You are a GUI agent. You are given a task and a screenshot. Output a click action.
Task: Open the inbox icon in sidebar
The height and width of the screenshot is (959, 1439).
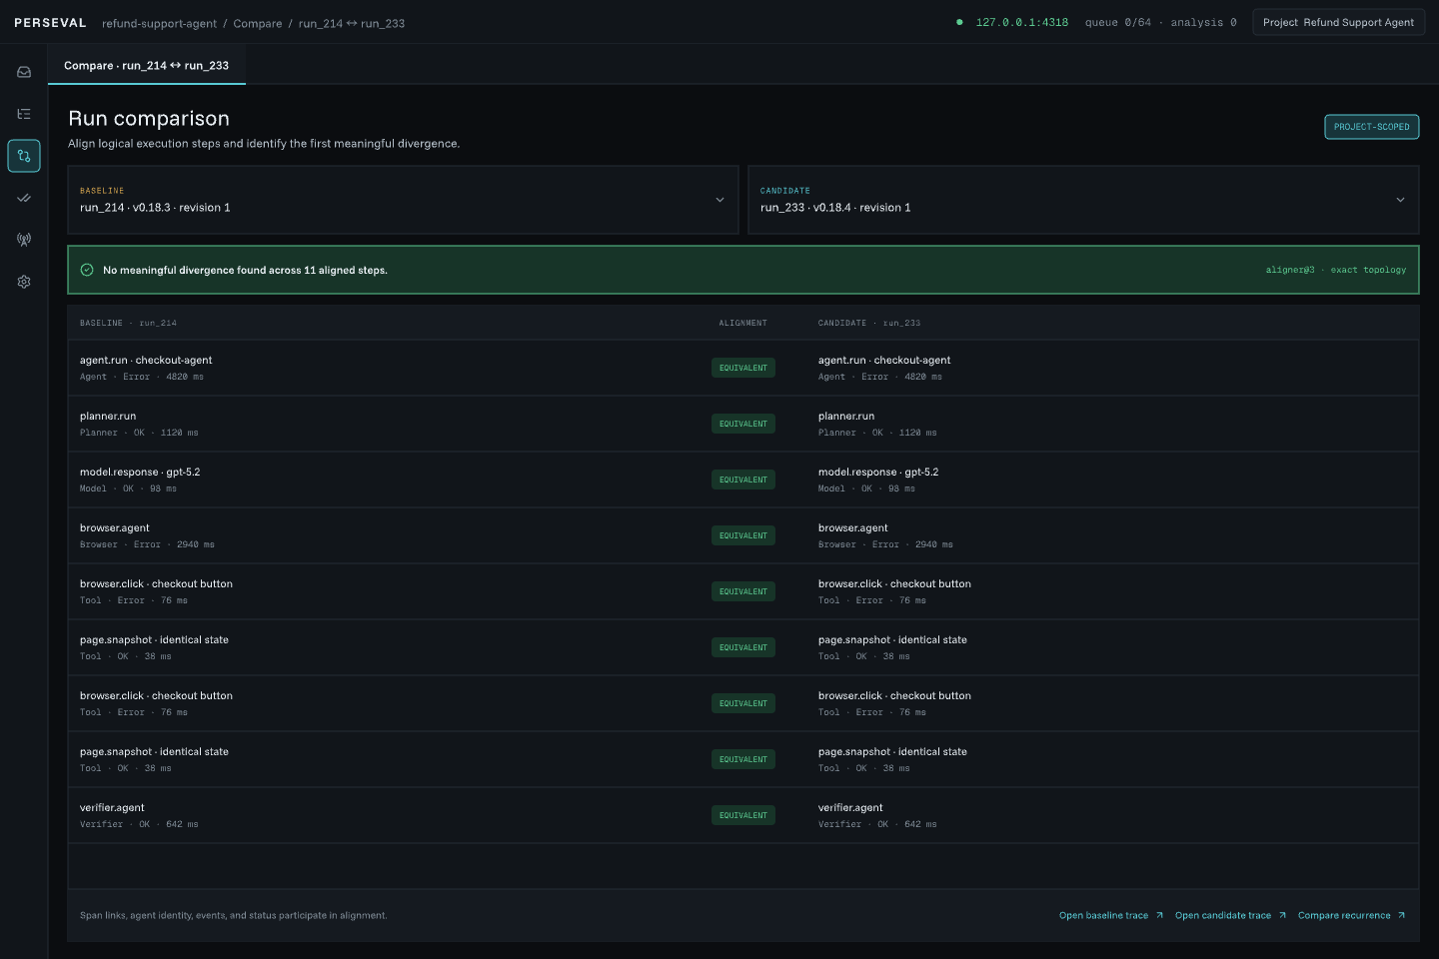(24, 72)
